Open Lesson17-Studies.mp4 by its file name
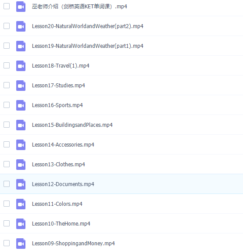Viewport: 243px width, 251px height. (x=58, y=86)
